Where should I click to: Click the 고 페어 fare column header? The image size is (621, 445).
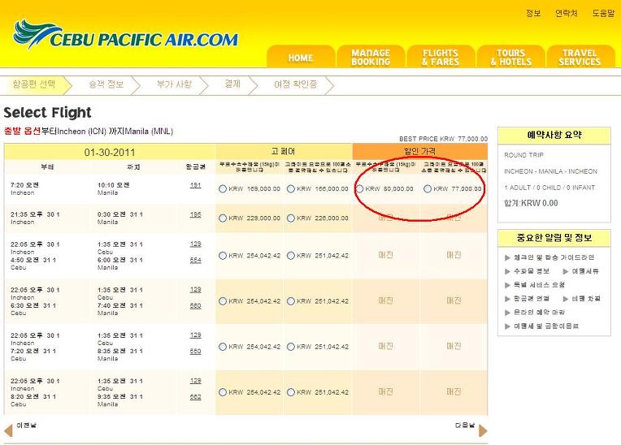283,152
